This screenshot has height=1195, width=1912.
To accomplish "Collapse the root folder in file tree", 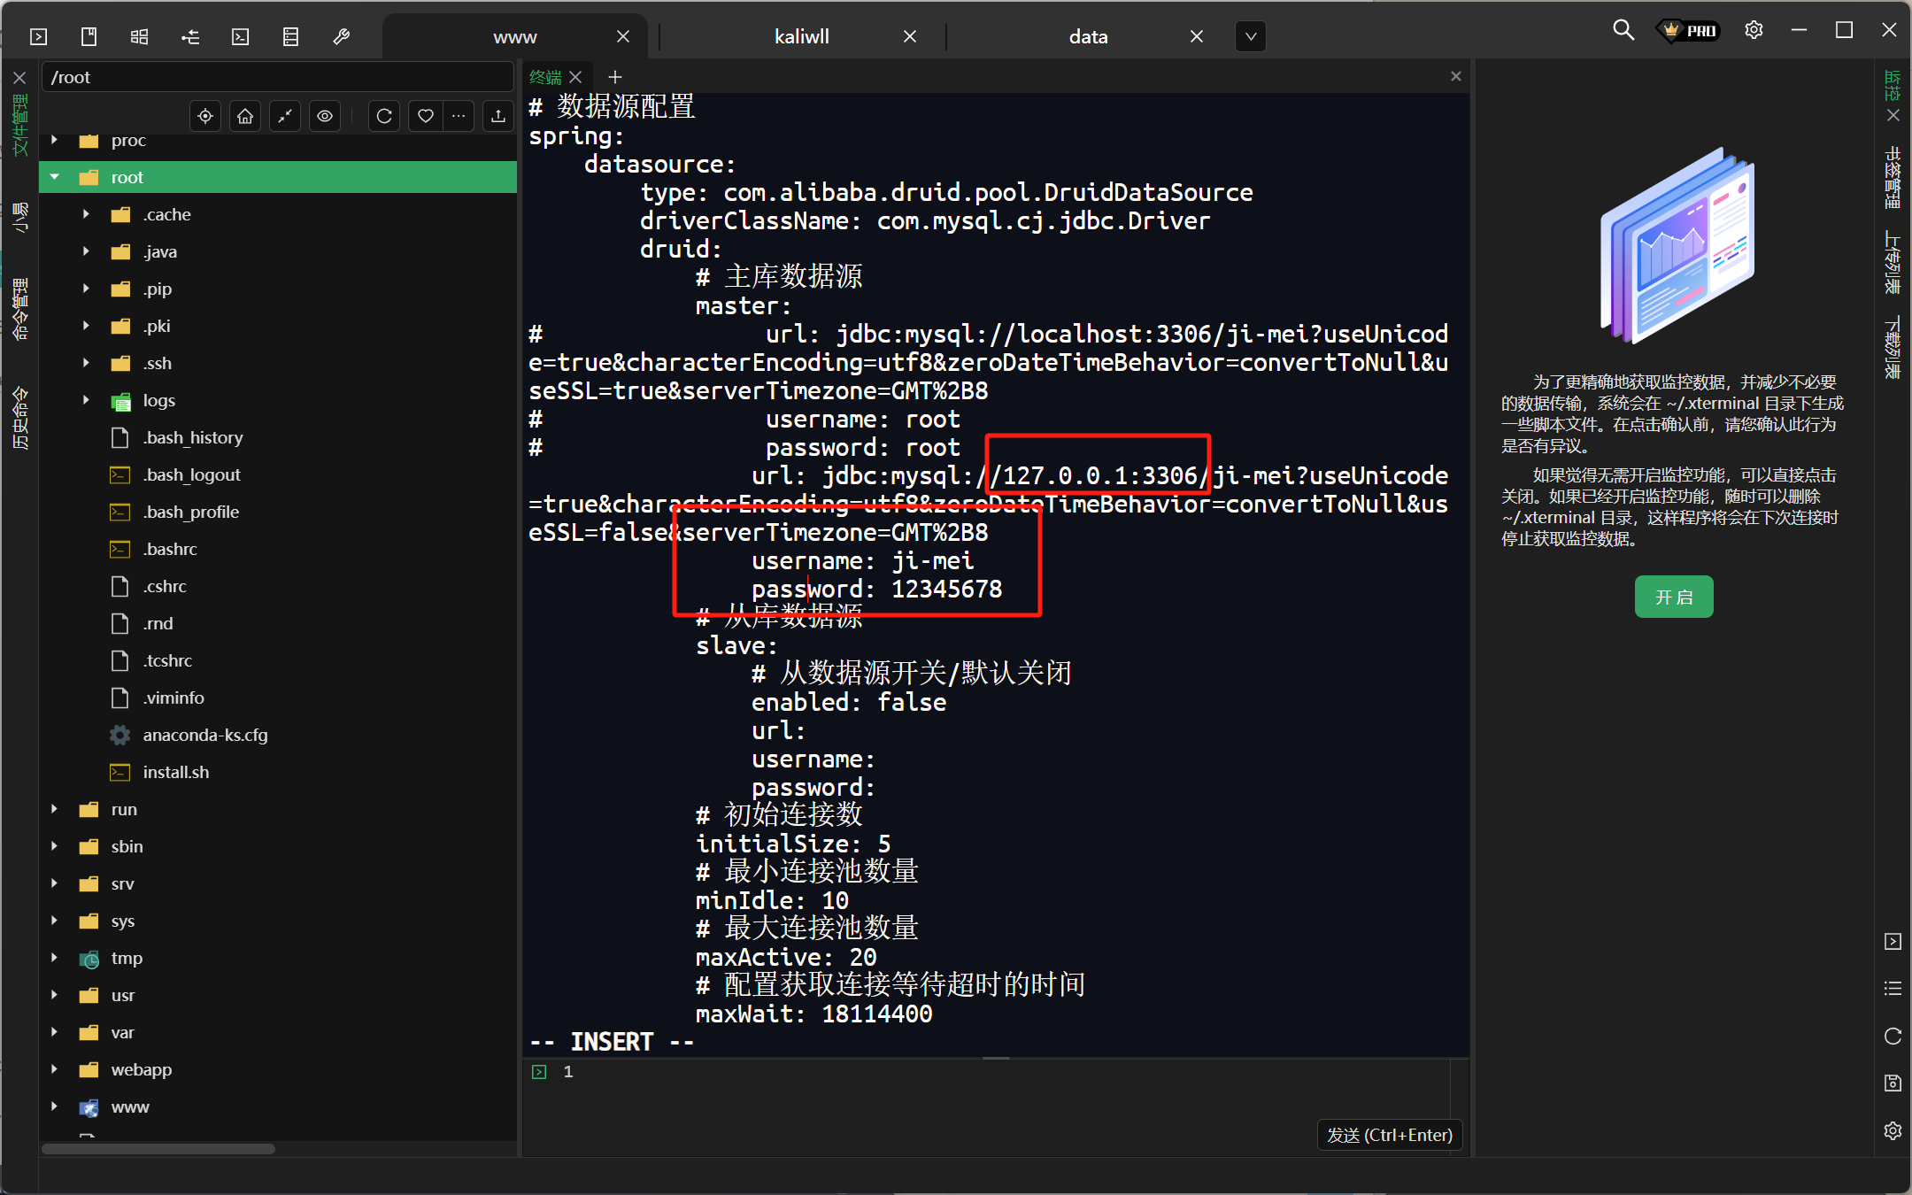I will tap(55, 177).
